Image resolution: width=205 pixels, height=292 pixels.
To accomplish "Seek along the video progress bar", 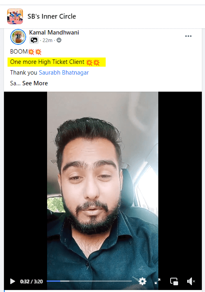I will (x=89, y=281).
